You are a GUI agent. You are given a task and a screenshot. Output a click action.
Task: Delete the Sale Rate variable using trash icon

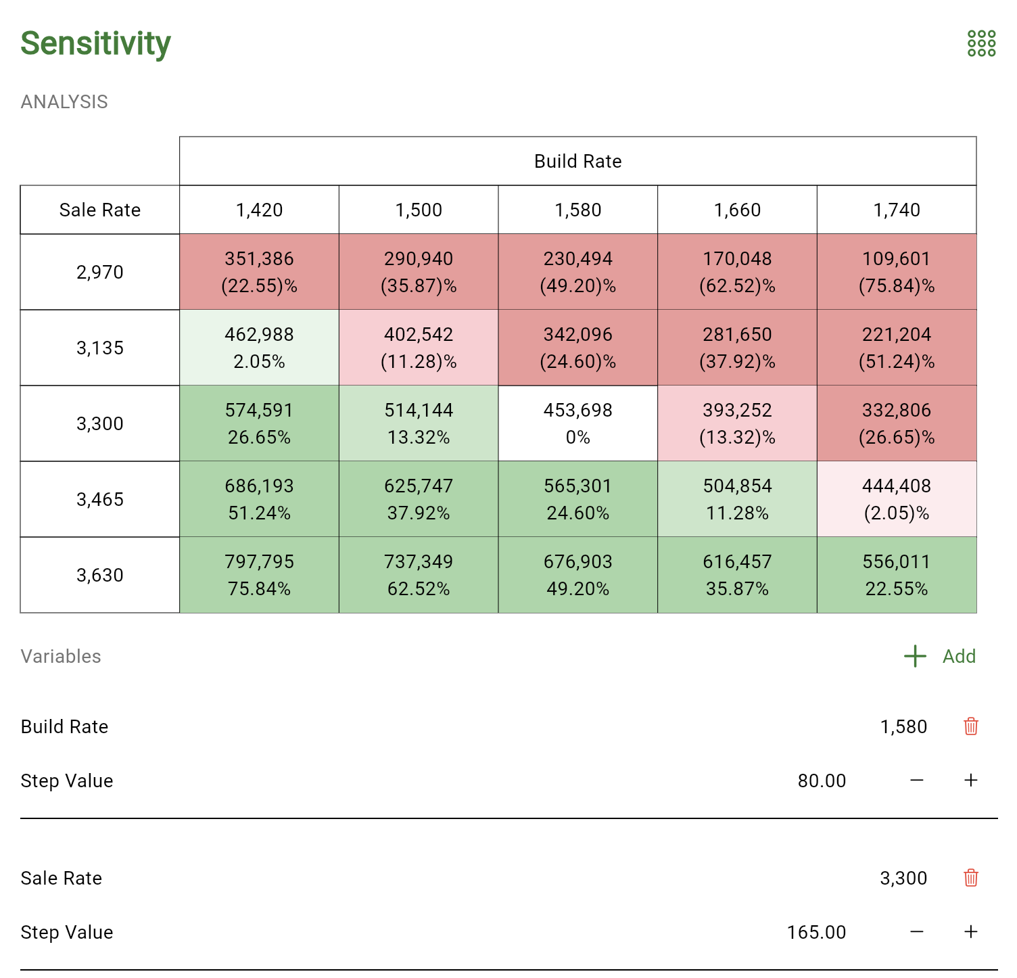[x=970, y=878]
